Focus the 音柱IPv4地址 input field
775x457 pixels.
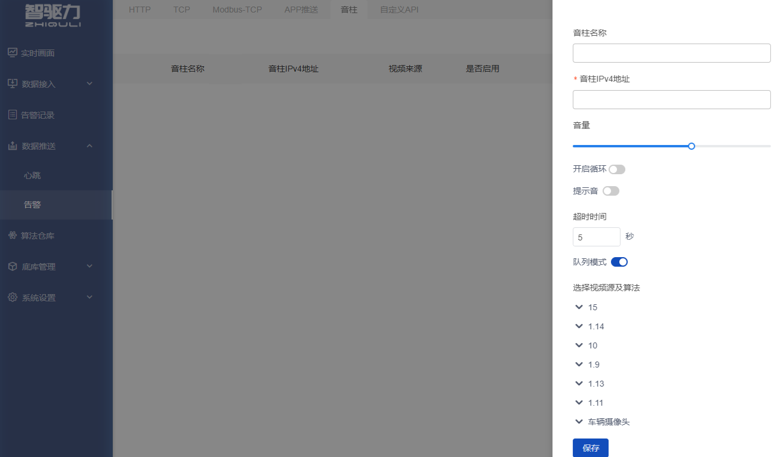(x=671, y=100)
